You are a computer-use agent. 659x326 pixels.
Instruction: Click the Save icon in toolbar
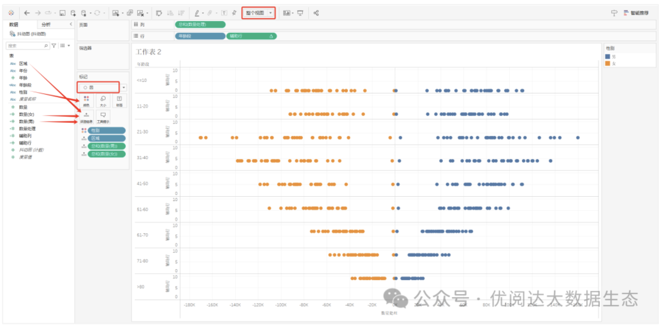click(x=62, y=13)
